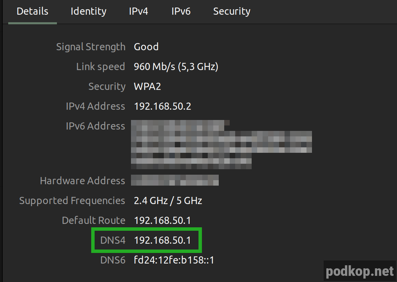
Task: Click the Signal Strength value Good
Action: point(146,46)
